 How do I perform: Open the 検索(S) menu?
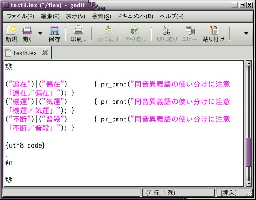click(101, 16)
